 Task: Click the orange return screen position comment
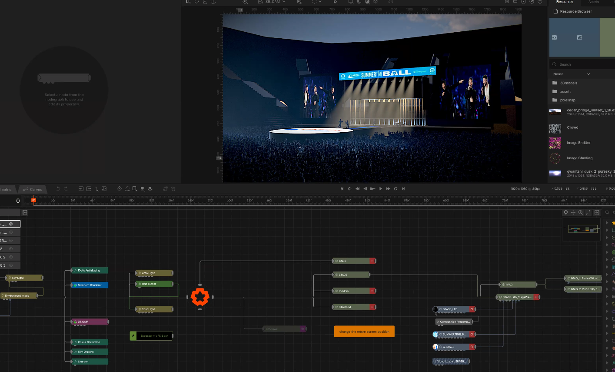pos(364,332)
